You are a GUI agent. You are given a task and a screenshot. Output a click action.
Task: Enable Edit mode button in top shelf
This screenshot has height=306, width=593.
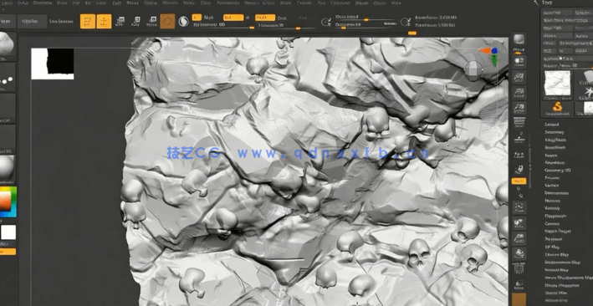click(87, 21)
